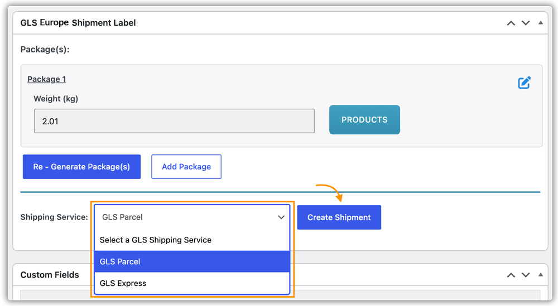Collapse the GLS Europe Shipment Label panel
558x306 pixels.
pyautogui.click(x=541, y=23)
